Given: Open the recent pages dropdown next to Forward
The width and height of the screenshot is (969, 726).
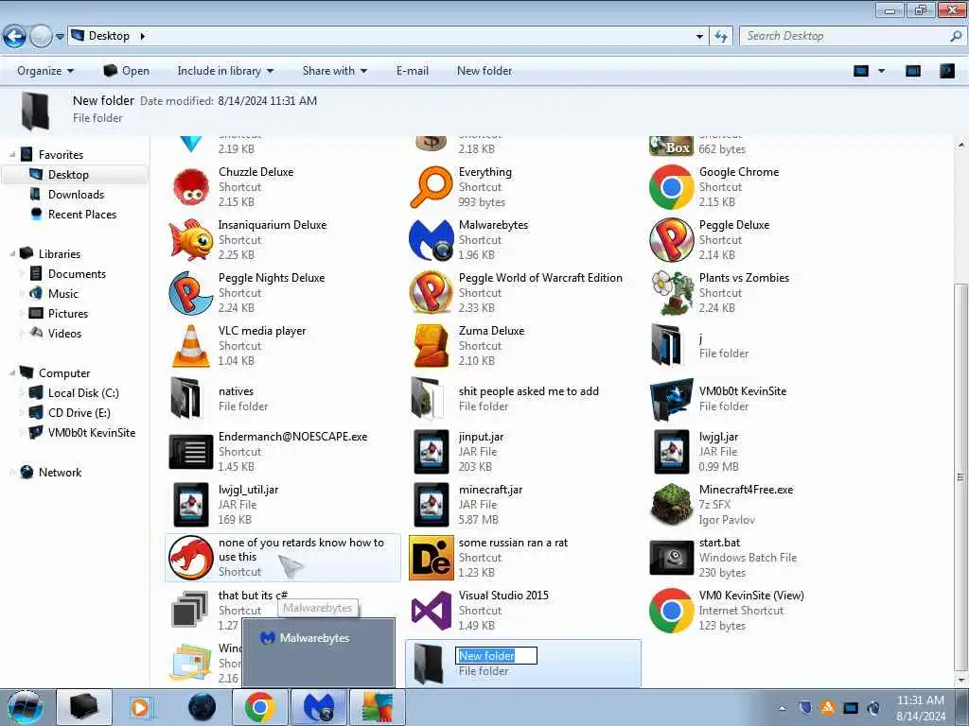Looking at the screenshot, I should pyautogui.click(x=60, y=37).
